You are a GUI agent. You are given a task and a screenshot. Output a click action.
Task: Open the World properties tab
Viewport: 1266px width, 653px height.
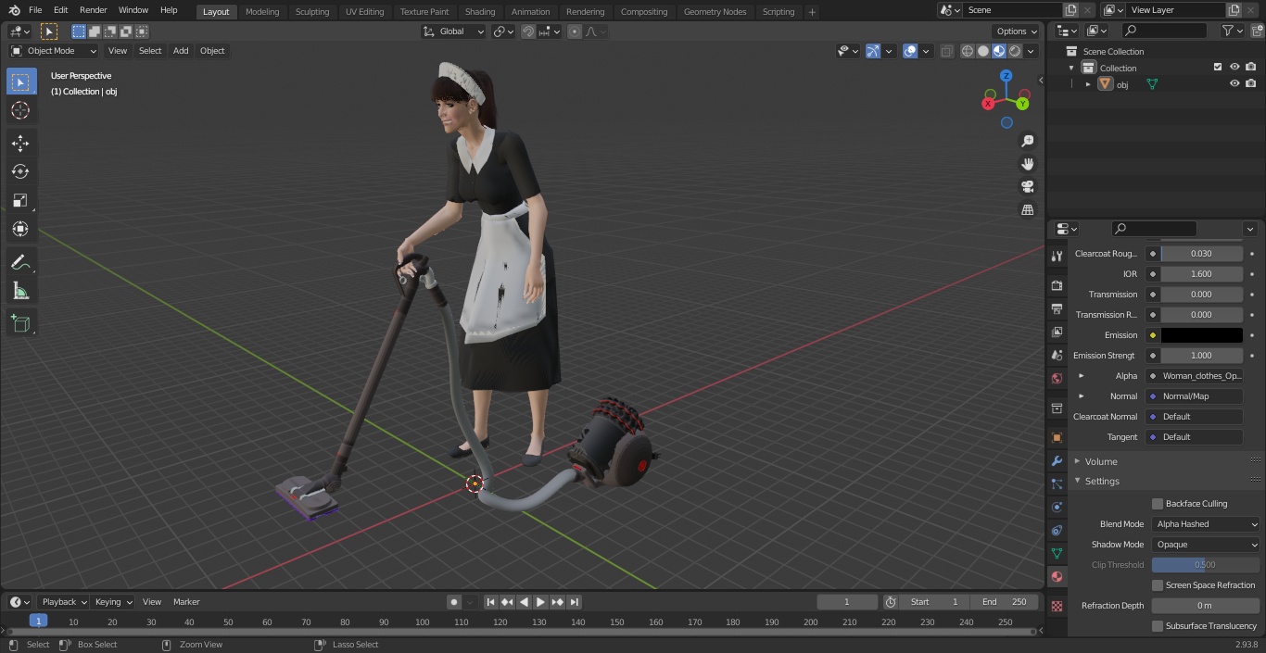pyautogui.click(x=1057, y=378)
